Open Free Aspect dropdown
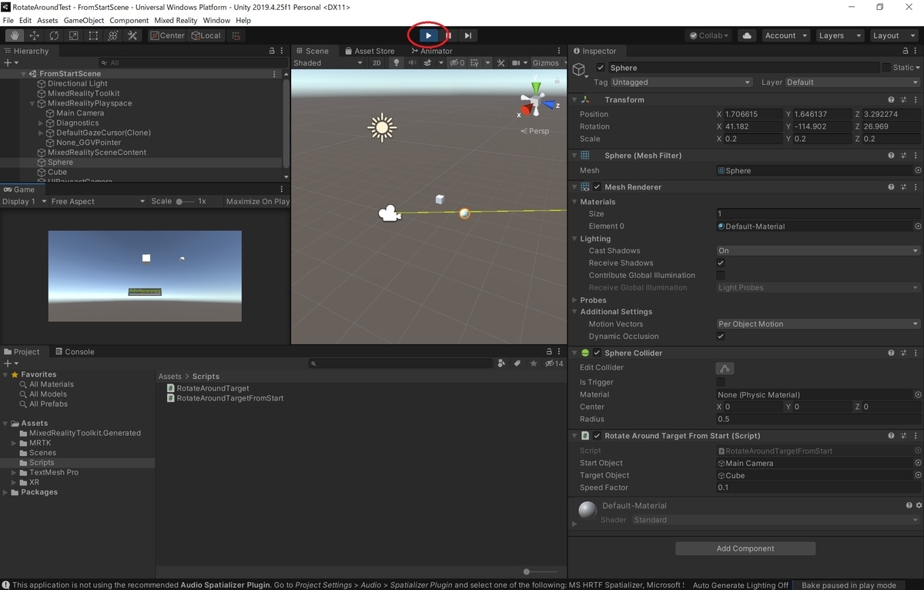The height and width of the screenshot is (590, 924). tap(98, 201)
